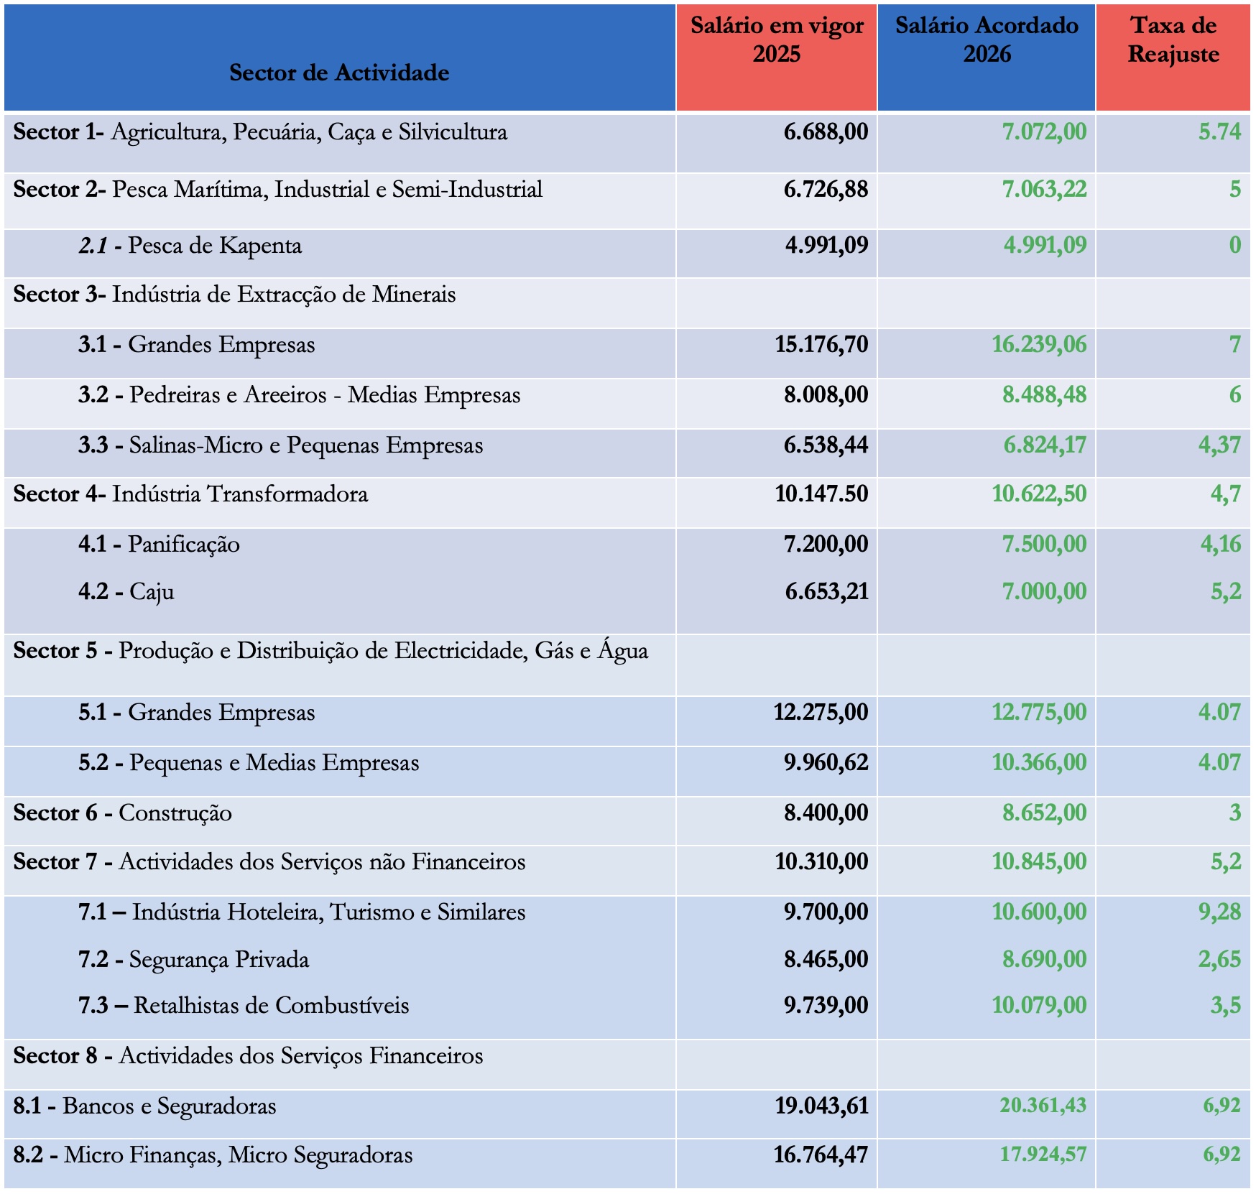Select the 3.2 Pedreiras e Areeiros row

click(299, 395)
